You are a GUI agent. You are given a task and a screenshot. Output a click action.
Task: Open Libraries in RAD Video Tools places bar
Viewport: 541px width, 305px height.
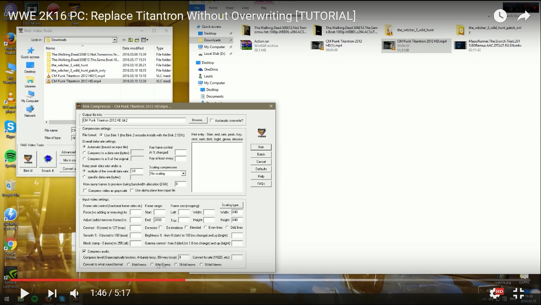pos(30,82)
